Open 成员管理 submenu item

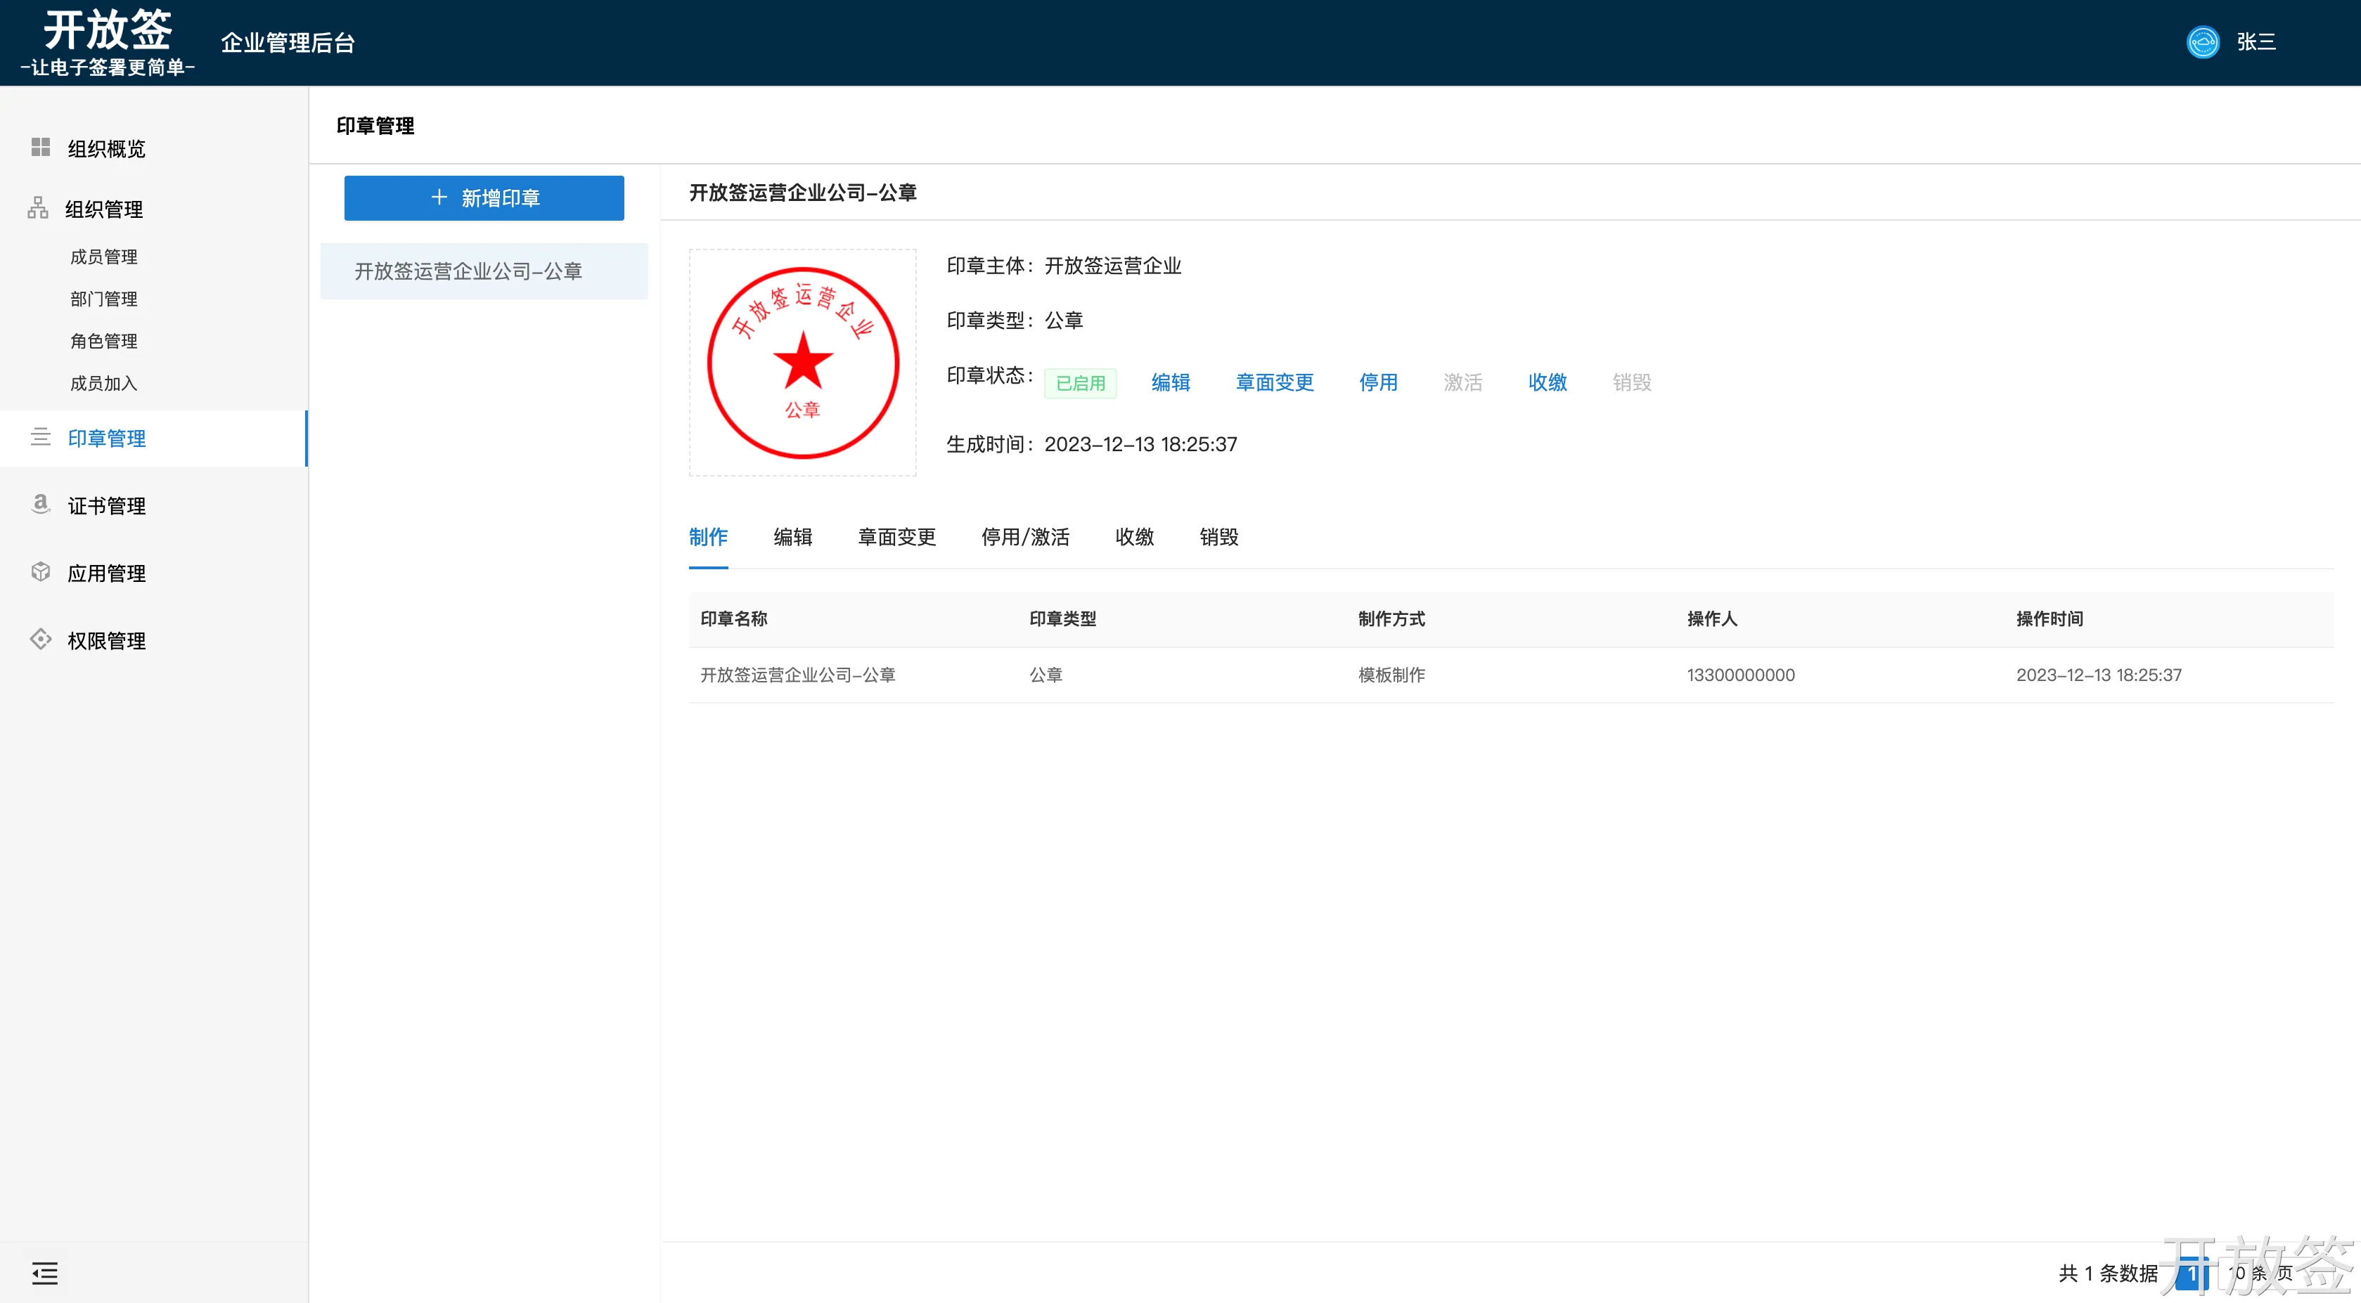(x=103, y=257)
